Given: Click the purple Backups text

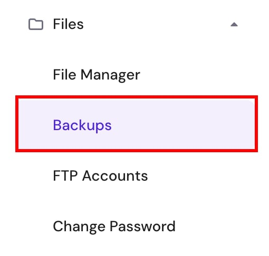Looking at the screenshot, I should tap(82, 125).
